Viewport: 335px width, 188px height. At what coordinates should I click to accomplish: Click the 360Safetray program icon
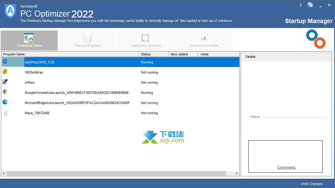pos(5,72)
